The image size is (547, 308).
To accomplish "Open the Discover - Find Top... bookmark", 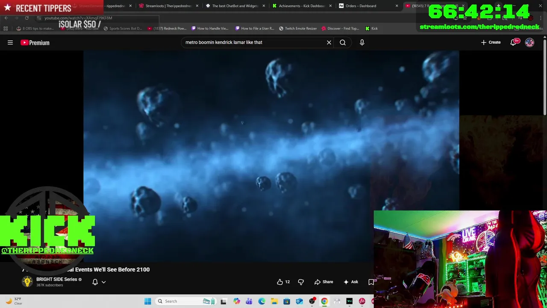I will tap(340, 29).
